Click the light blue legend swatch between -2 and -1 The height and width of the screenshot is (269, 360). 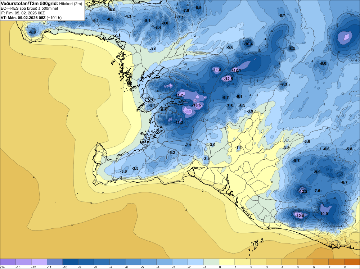(x=195, y=262)
